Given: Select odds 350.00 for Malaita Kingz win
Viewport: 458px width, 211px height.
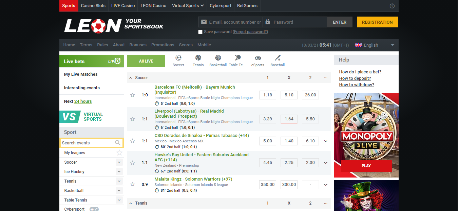Looking at the screenshot, I should point(268,185).
